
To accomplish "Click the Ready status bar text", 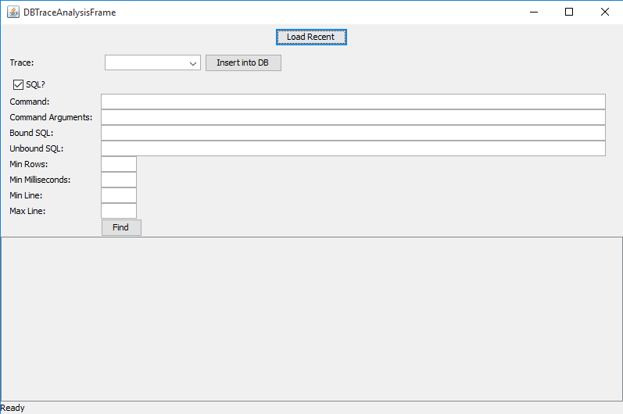I will pyautogui.click(x=13, y=408).
